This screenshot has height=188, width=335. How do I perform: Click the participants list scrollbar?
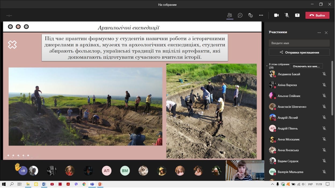(x=333, y=88)
